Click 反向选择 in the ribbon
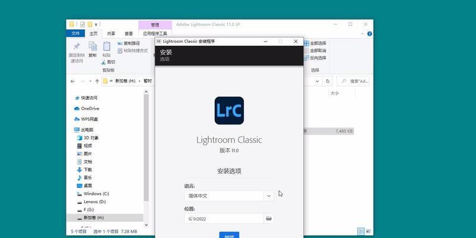 pos(315,58)
